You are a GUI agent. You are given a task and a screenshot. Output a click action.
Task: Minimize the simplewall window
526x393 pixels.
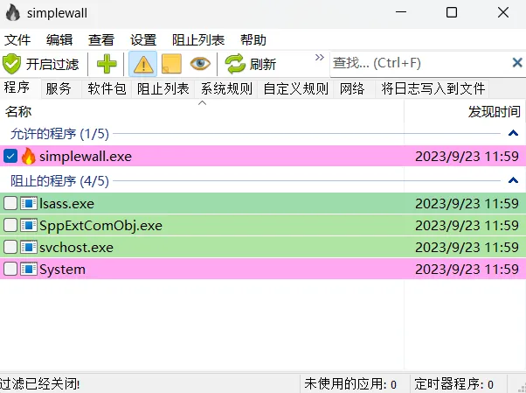(401, 12)
